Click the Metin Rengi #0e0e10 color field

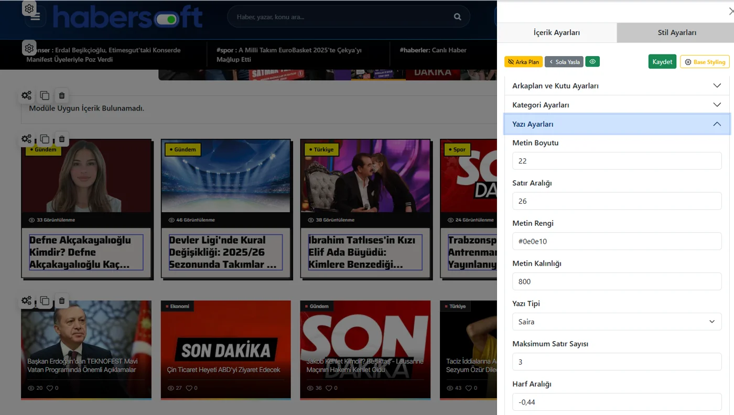(x=617, y=241)
